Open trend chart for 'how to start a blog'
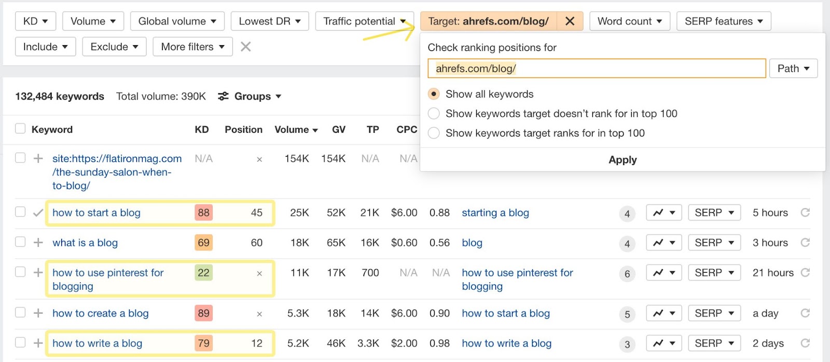830x362 pixels. pyautogui.click(x=663, y=213)
